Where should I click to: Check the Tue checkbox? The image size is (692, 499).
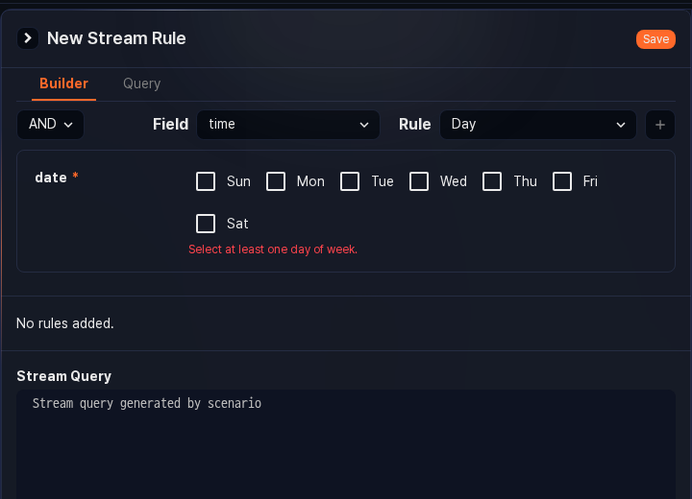[350, 181]
